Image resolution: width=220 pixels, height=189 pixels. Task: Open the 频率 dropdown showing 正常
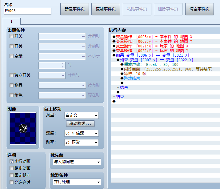click(x=82, y=143)
